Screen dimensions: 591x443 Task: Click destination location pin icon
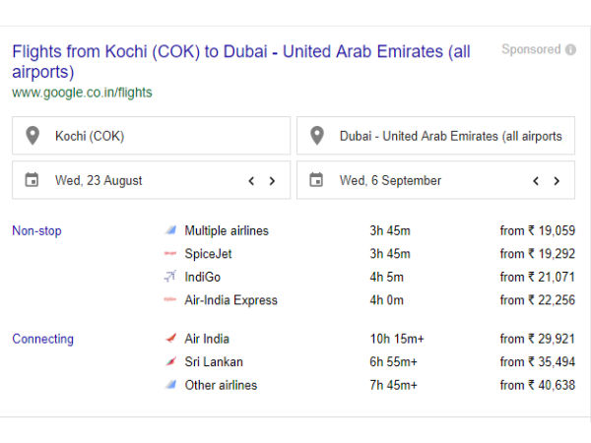(316, 136)
